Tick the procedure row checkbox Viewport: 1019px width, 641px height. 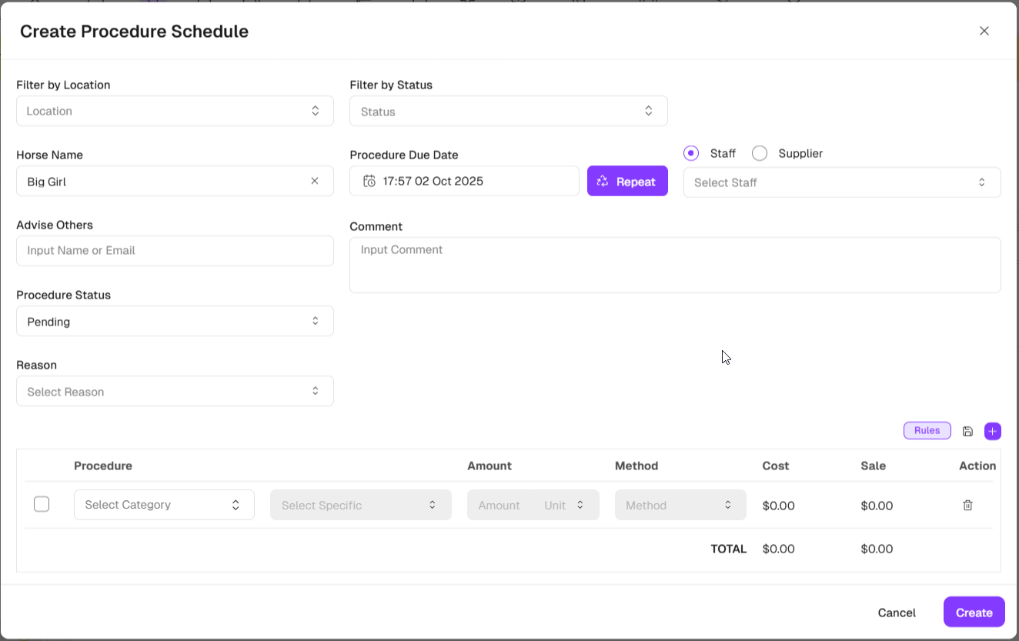[x=42, y=505]
